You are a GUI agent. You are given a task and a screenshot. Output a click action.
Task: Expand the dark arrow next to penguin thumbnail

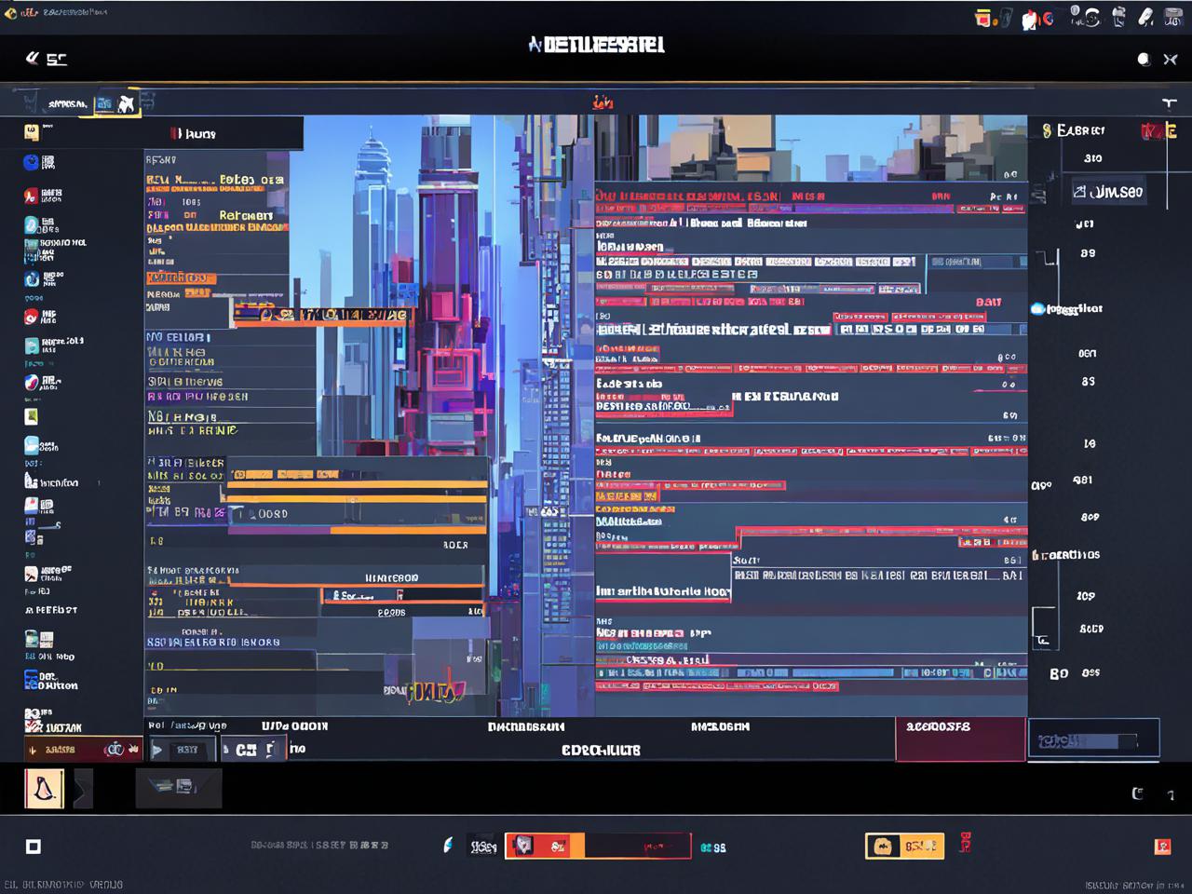tap(82, 790)
